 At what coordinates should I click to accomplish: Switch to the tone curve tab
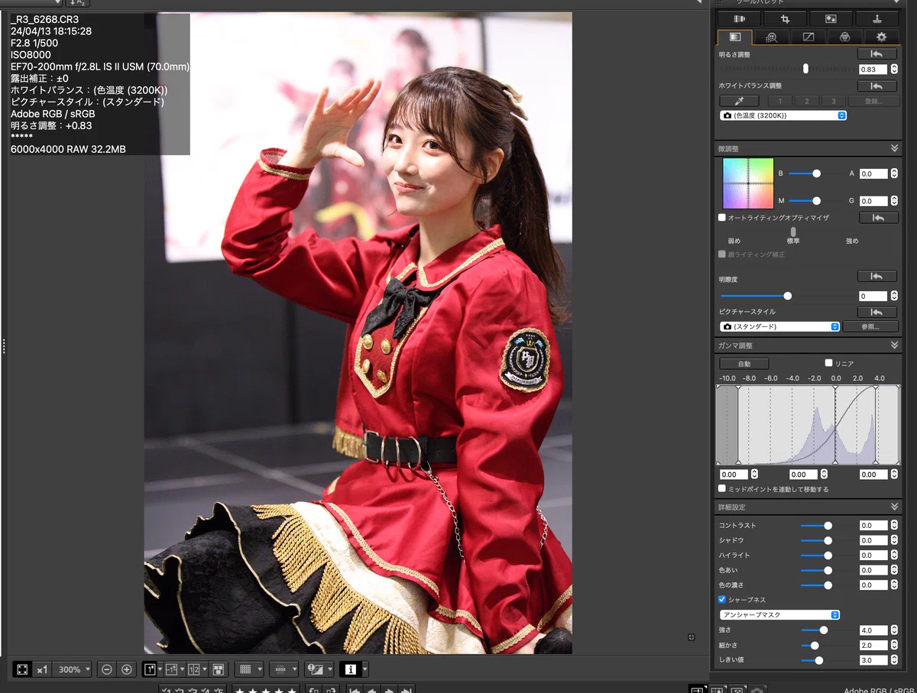(808, 37)
